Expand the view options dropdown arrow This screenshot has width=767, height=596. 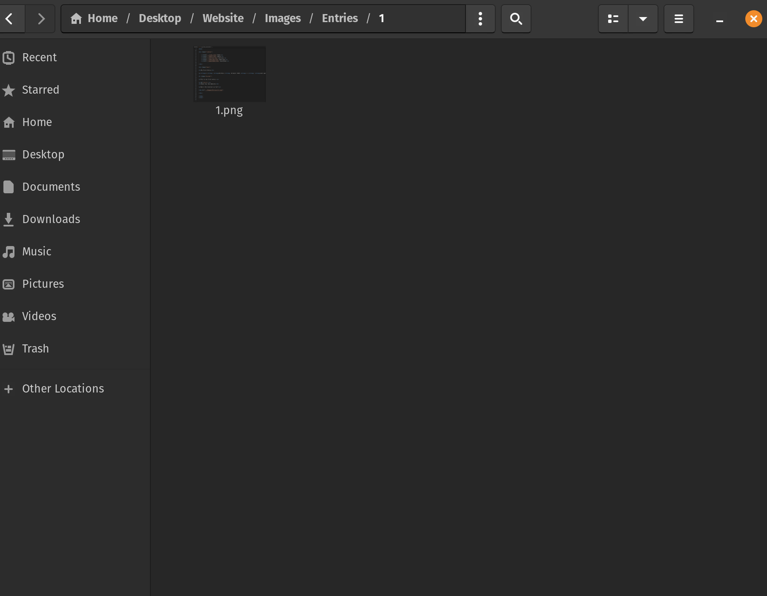(x=643, y=19)
